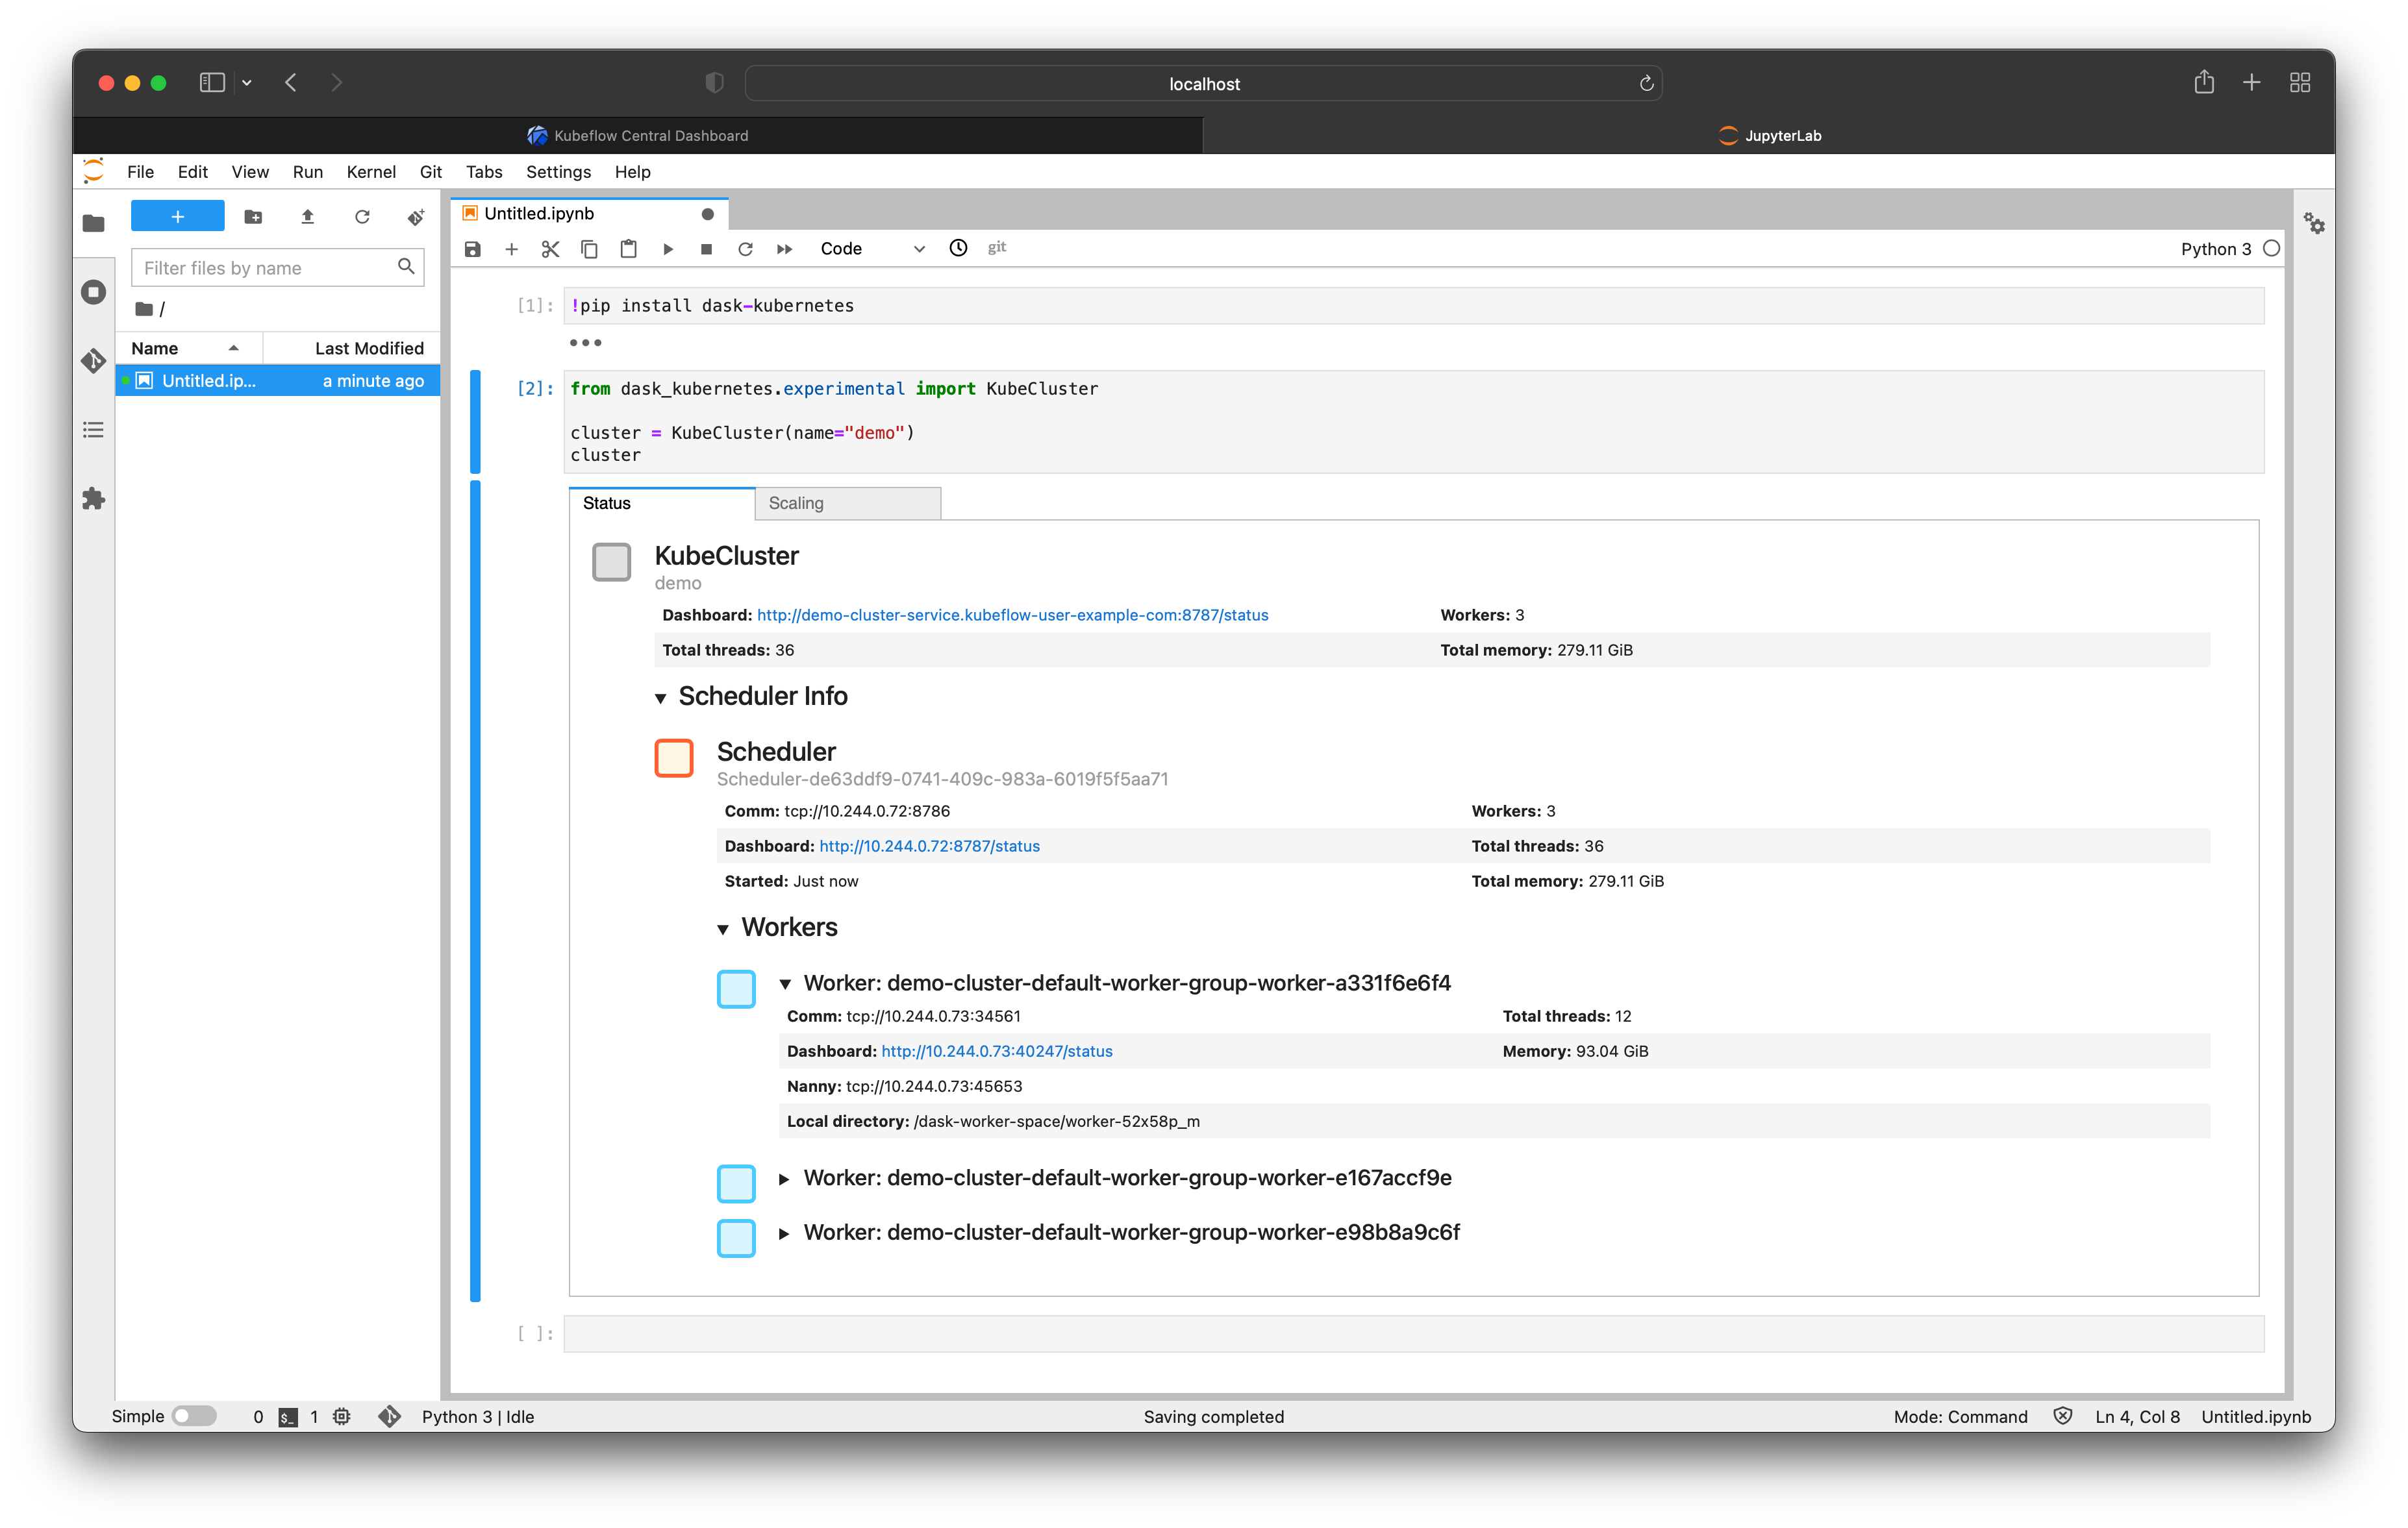Image resolution: width=2408 pixels, height=1528 pixels.
Task: Collapse the Scheduler Info section
Action: pyautogui.click(x=662, y=696)
